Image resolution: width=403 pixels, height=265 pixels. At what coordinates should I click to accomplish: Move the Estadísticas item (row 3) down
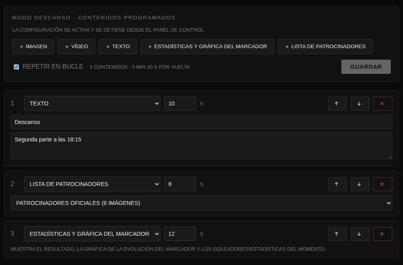point(360,234)
